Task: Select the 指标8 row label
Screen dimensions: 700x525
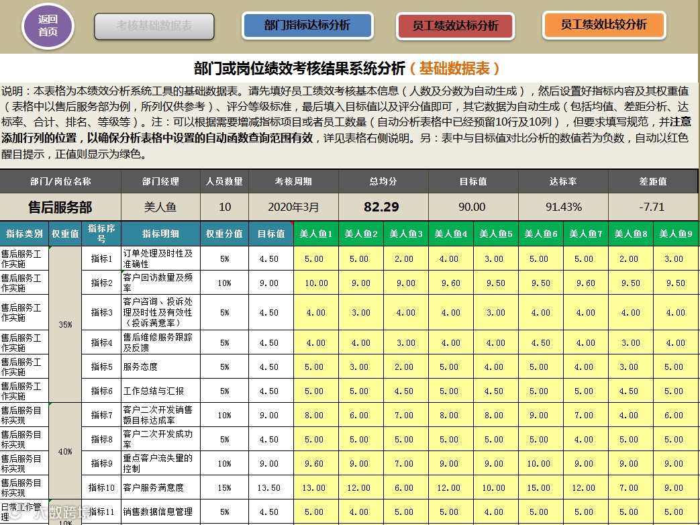Action: [x=101, y=439]
